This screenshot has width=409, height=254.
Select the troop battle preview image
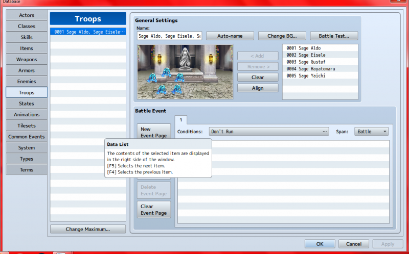click(185, 72)
